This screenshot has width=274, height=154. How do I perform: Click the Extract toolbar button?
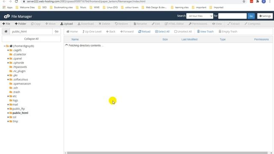233,24
